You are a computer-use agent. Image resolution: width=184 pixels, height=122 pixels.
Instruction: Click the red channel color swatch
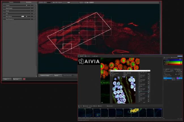point(181,64)
